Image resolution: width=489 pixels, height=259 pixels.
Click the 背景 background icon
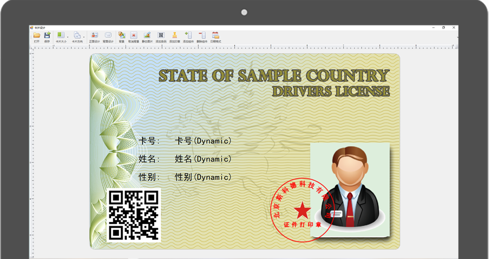[x=122, y=35]
